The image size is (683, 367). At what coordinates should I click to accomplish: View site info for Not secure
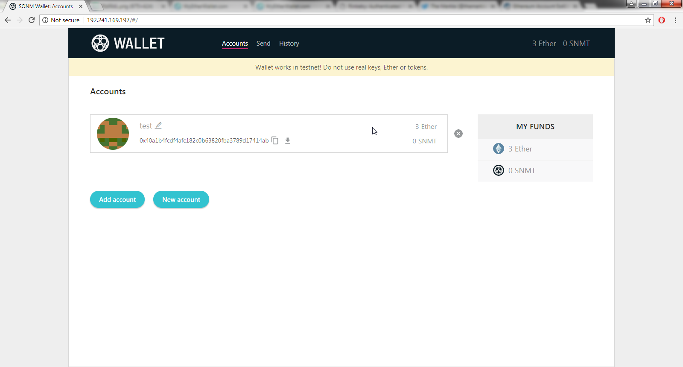click(x=61, y=20)
